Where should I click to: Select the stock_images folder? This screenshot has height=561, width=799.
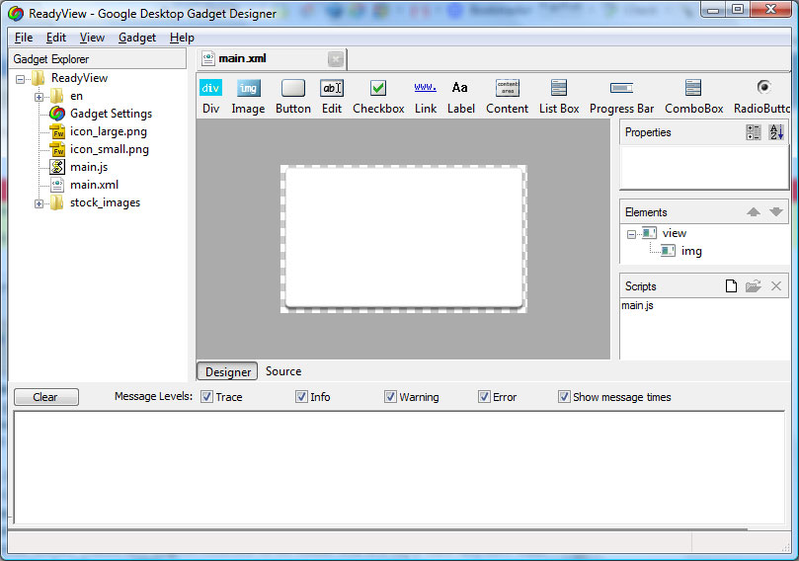pos(105,202)
